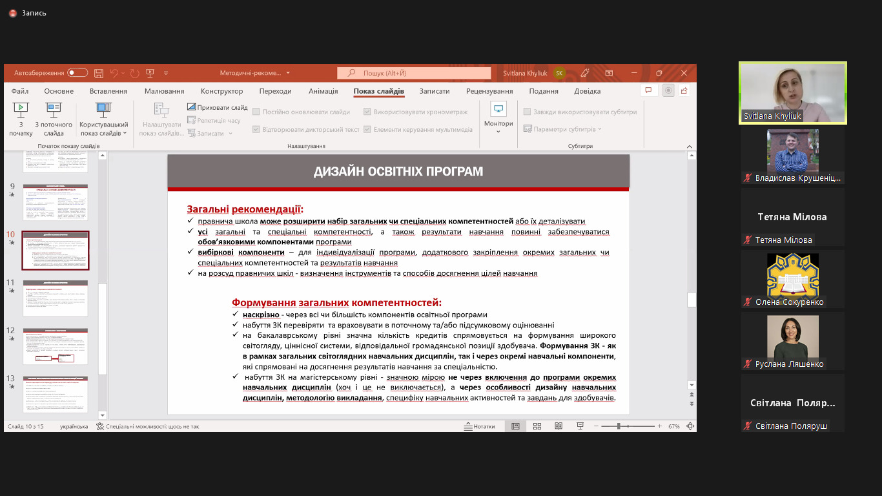Enable always use subtitles checkbox

pyautogui.click(x=527, y=112)
